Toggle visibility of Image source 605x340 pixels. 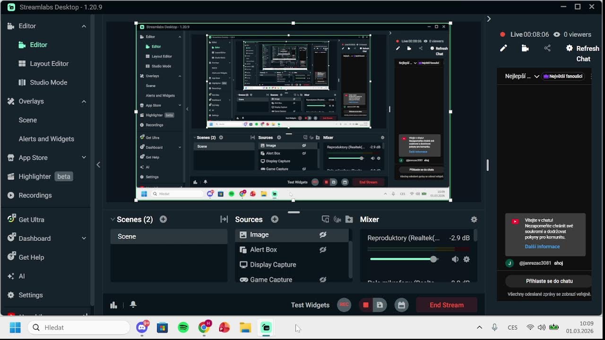coord(323,235)
